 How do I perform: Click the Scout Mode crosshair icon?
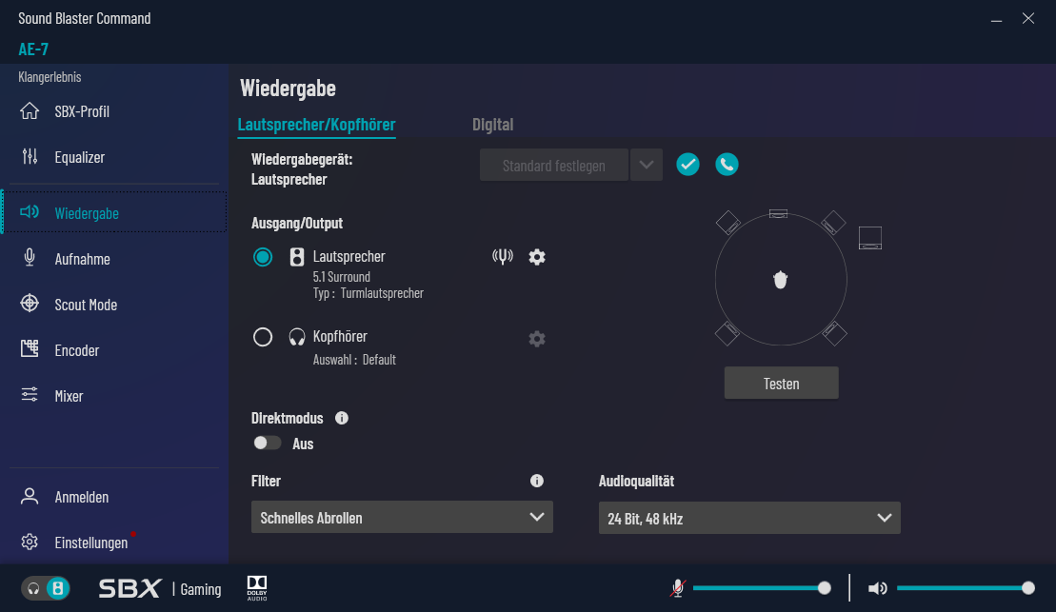point(30,304)
